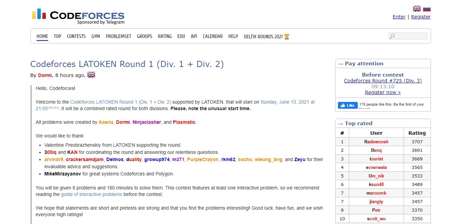Screen dimensions: 461x224
Task: Switch site language to Russian flag icon
Action: tap(427, 8)
